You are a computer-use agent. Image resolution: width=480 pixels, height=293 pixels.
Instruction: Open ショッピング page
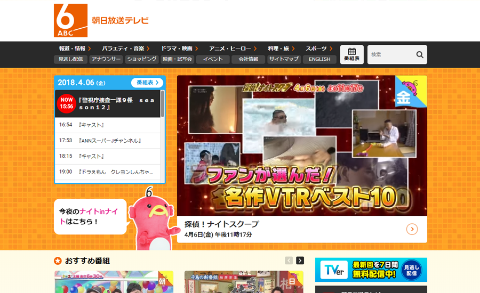(x=142, y=59)
